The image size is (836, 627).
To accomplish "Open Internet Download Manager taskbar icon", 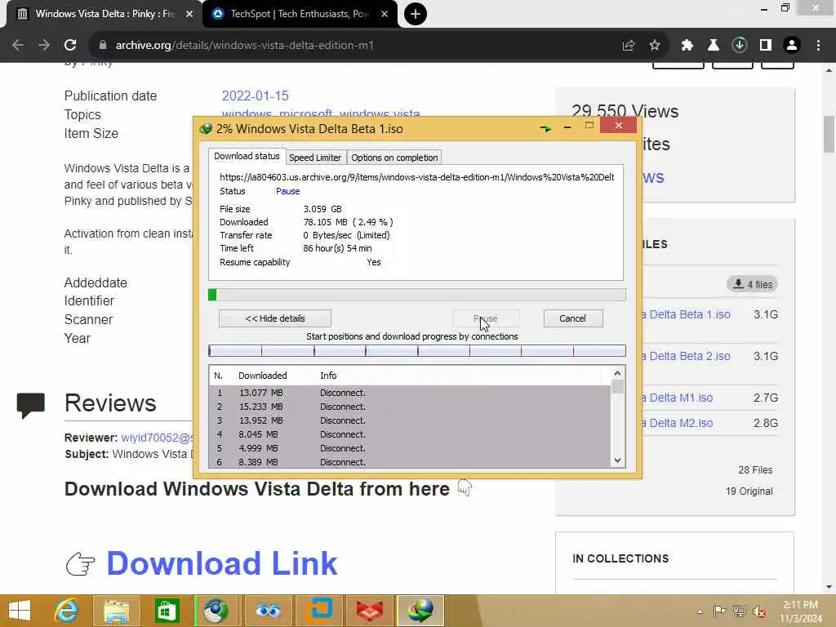I will [x=420, y=611].
